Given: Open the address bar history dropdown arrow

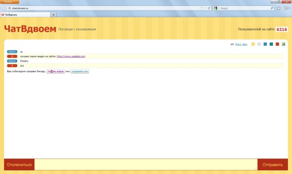Looking at the screenshot, I should [206, 8].
